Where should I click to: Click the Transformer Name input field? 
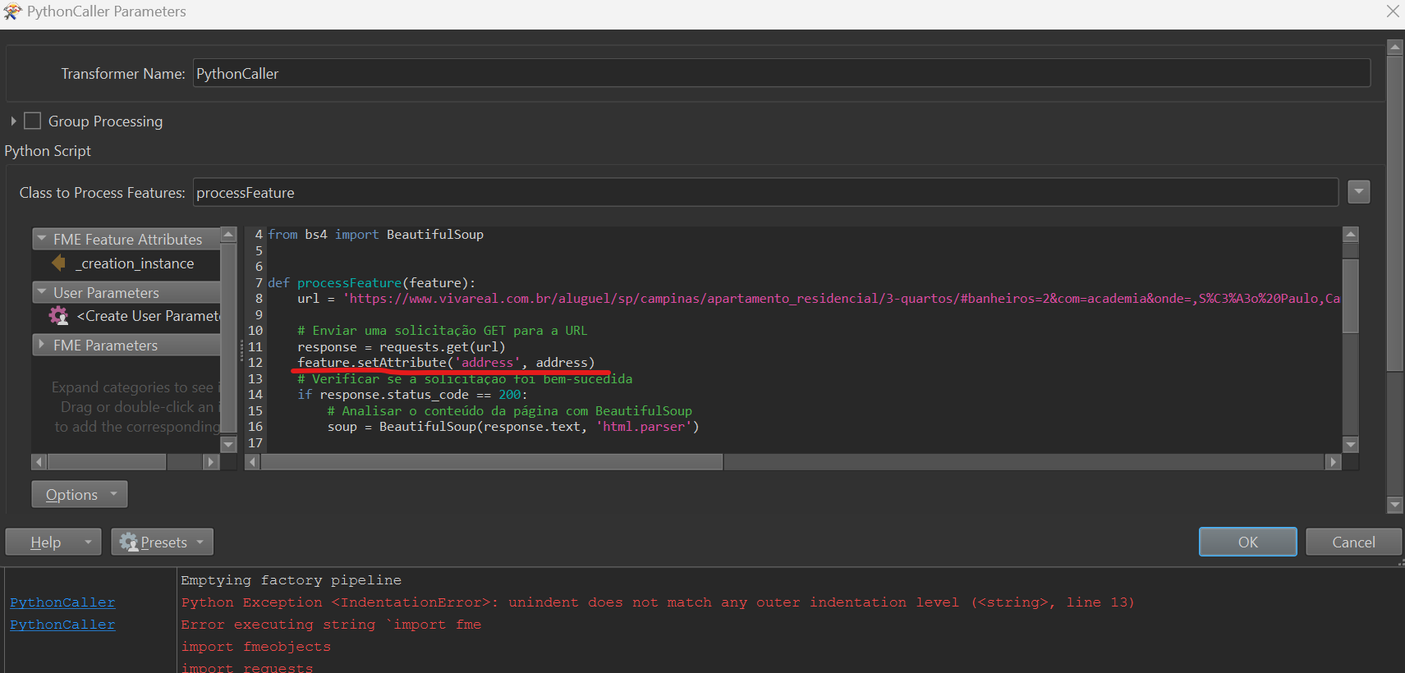coord(781,73)
